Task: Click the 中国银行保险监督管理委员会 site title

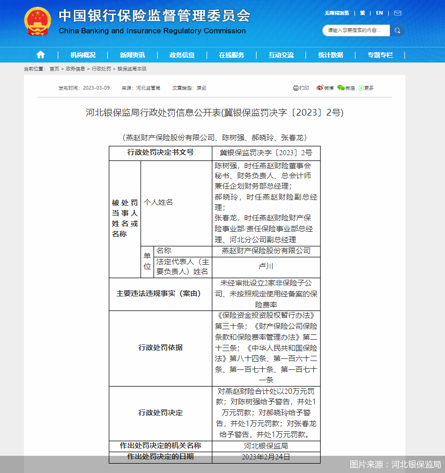Action: tap(155, 16)
